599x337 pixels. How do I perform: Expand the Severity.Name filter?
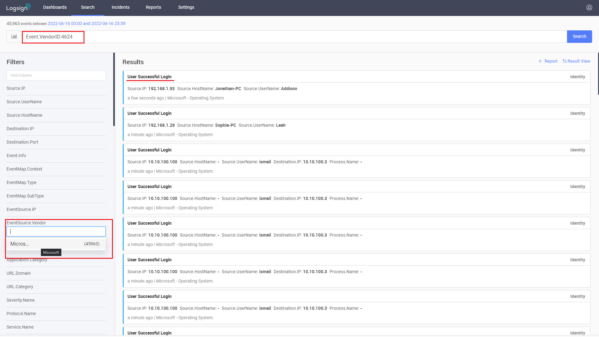pos(21,300)
